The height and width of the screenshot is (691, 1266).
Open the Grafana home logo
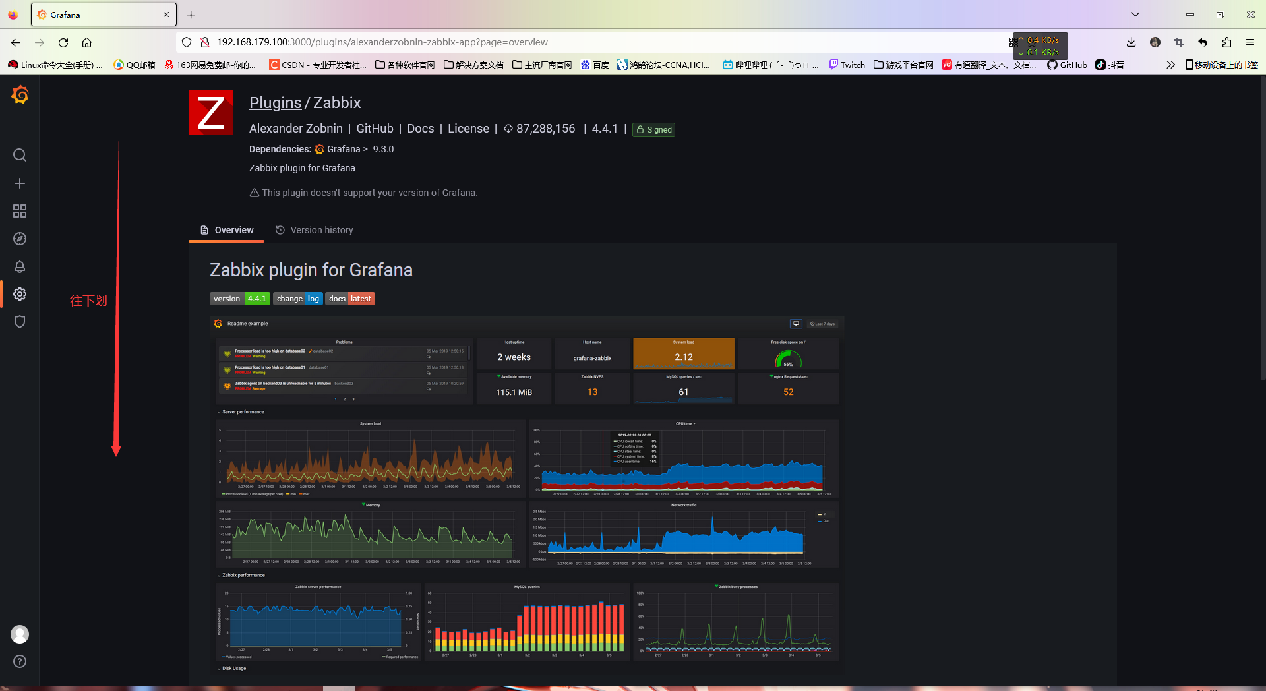[20, 95]
